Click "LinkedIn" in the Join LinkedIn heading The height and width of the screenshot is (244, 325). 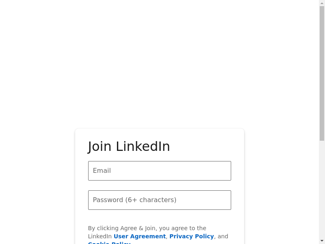pyautogui.click(x=143, y=146)
